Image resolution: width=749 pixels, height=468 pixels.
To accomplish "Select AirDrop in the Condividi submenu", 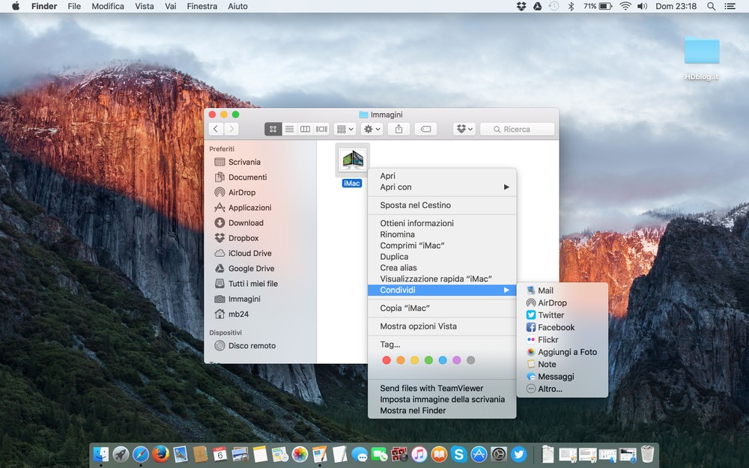I will click(x=552, y=303).
